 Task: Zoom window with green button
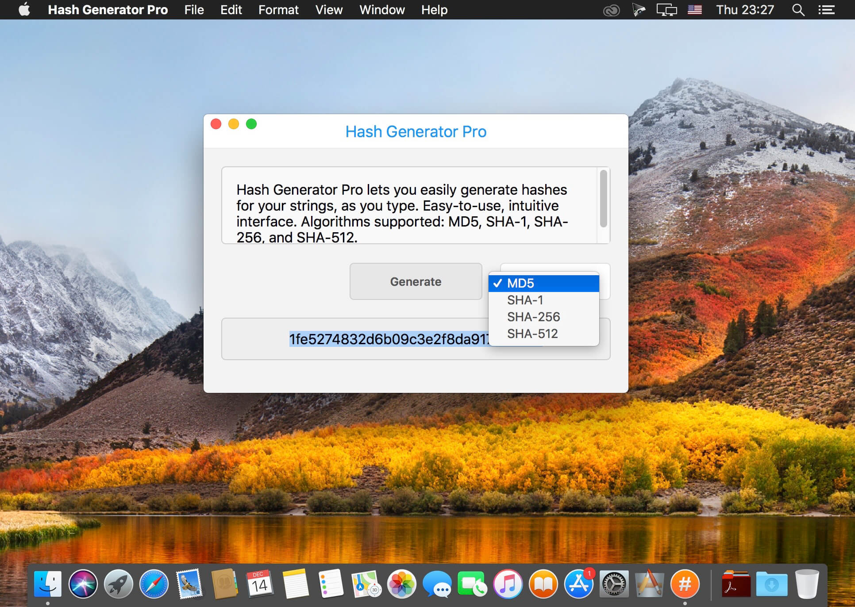(251, 124)
